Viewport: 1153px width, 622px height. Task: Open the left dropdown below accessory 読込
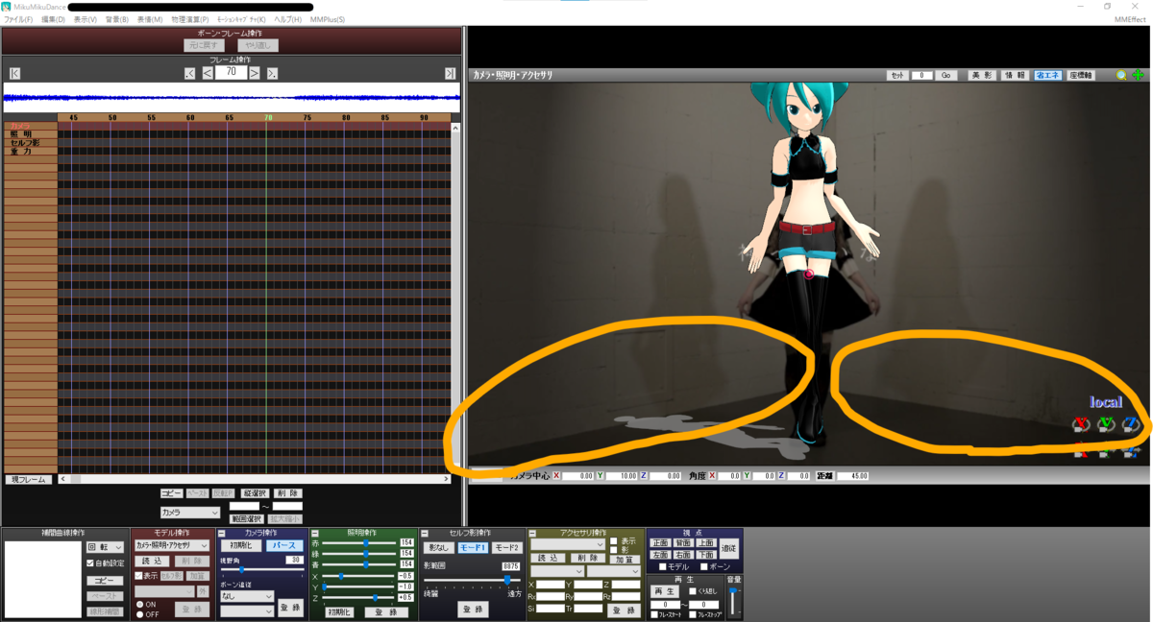point(557,571)
